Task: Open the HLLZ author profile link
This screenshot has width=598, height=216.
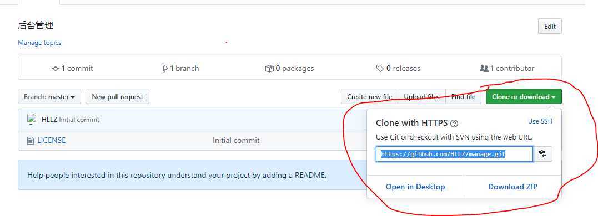Action: pos(49,120)
